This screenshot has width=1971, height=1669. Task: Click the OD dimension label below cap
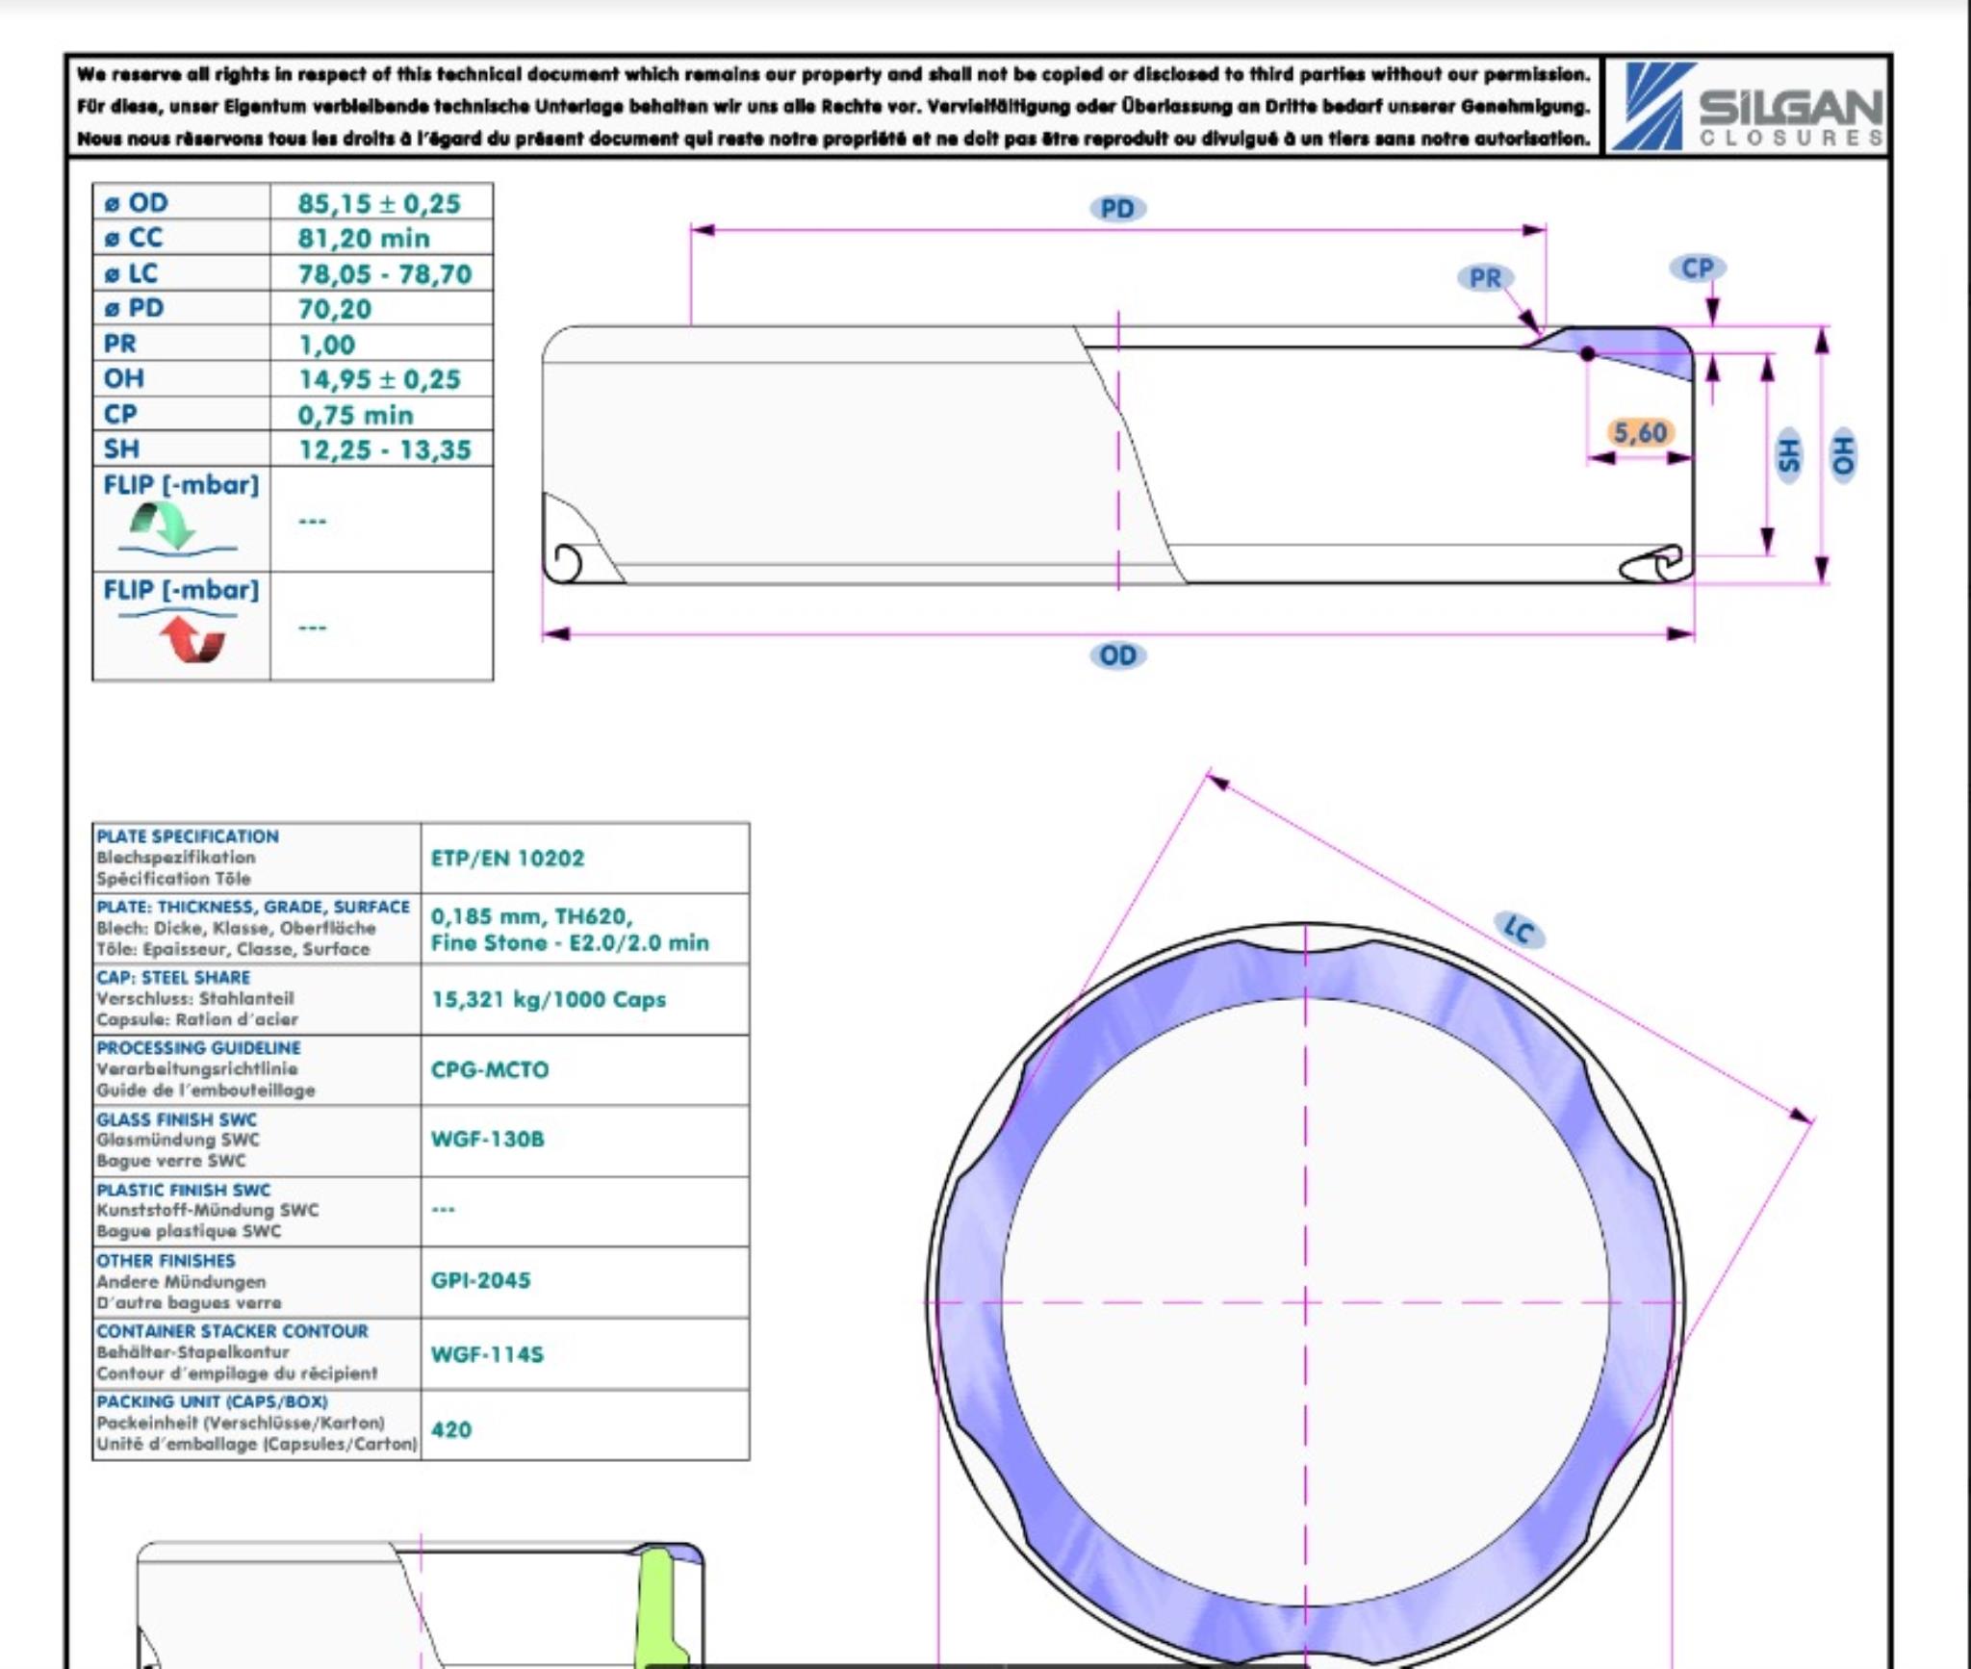tap(1117, 656)
